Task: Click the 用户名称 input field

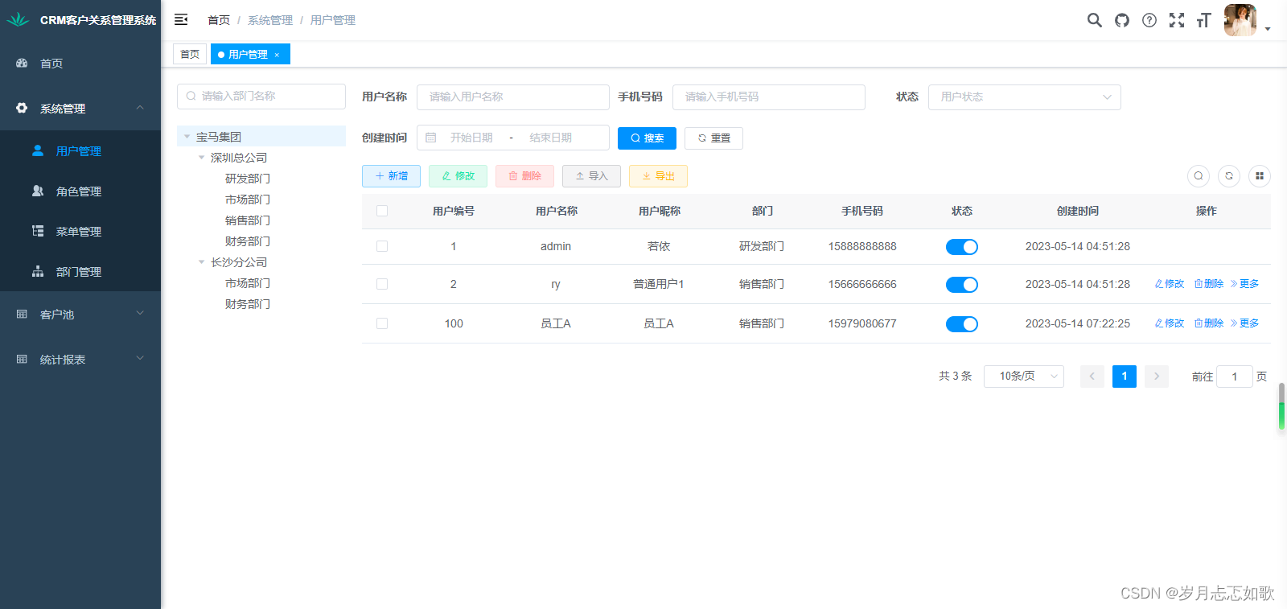Action: [x=513, y=97]
